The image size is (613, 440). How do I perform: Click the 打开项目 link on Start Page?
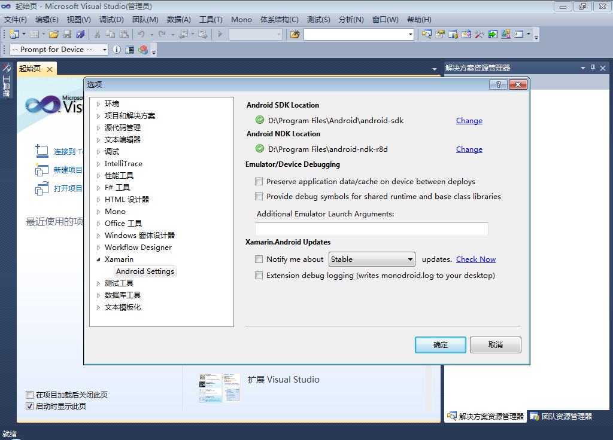click(68, 188)
